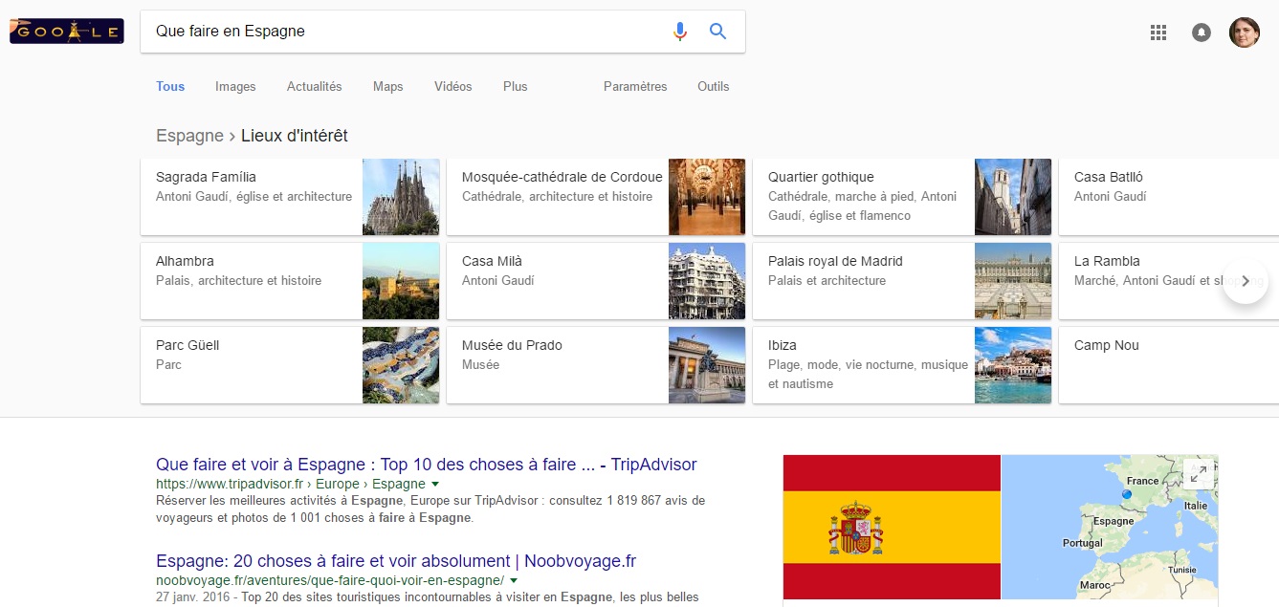Viewport: 1279px width, 607px height.
Task: Expand the map with the fullscreen icon
Action: 1198,474
